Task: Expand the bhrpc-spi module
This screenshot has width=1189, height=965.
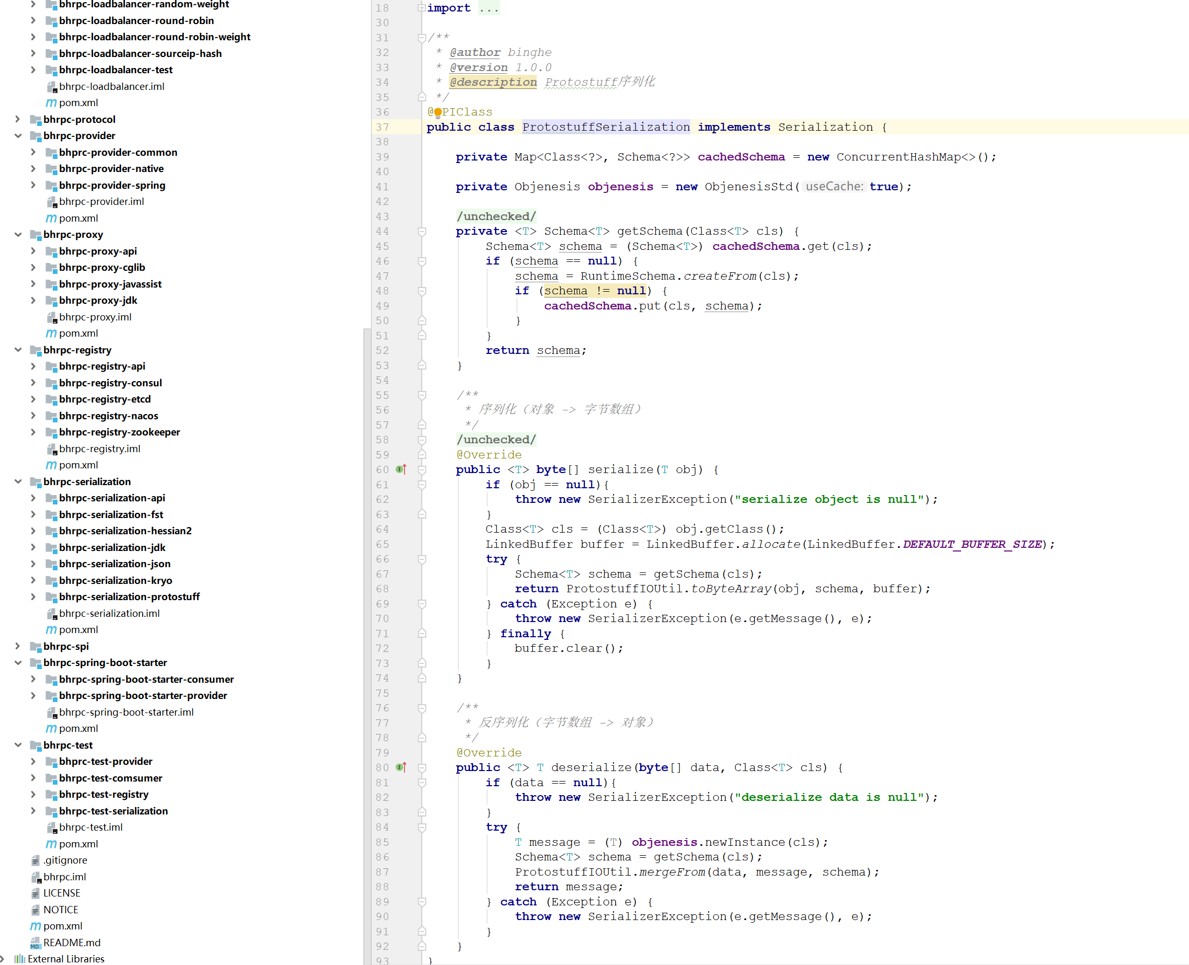Action: coord(18,647)
